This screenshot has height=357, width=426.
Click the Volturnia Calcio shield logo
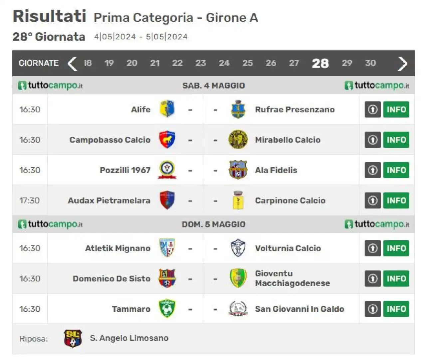(x=238, y=248)
